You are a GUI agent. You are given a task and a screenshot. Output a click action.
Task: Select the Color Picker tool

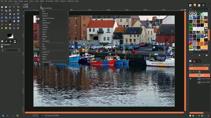click(x=14, y=10)
